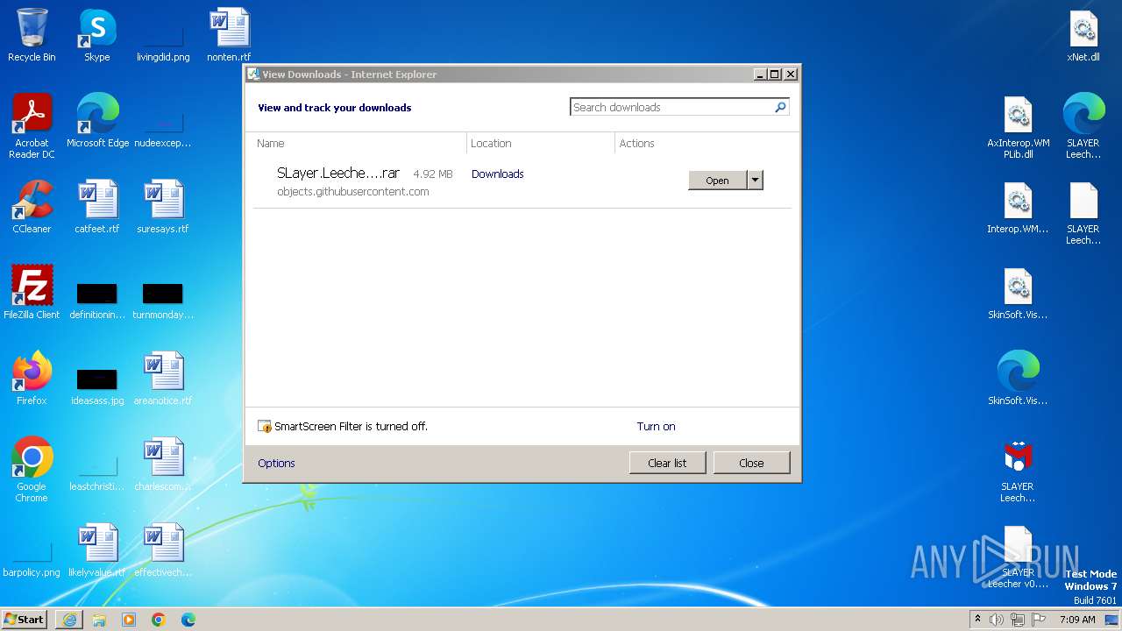Screen dimensions: 1122x631
Task: Select the charlescom... document icon
Action: pos(163,464)
